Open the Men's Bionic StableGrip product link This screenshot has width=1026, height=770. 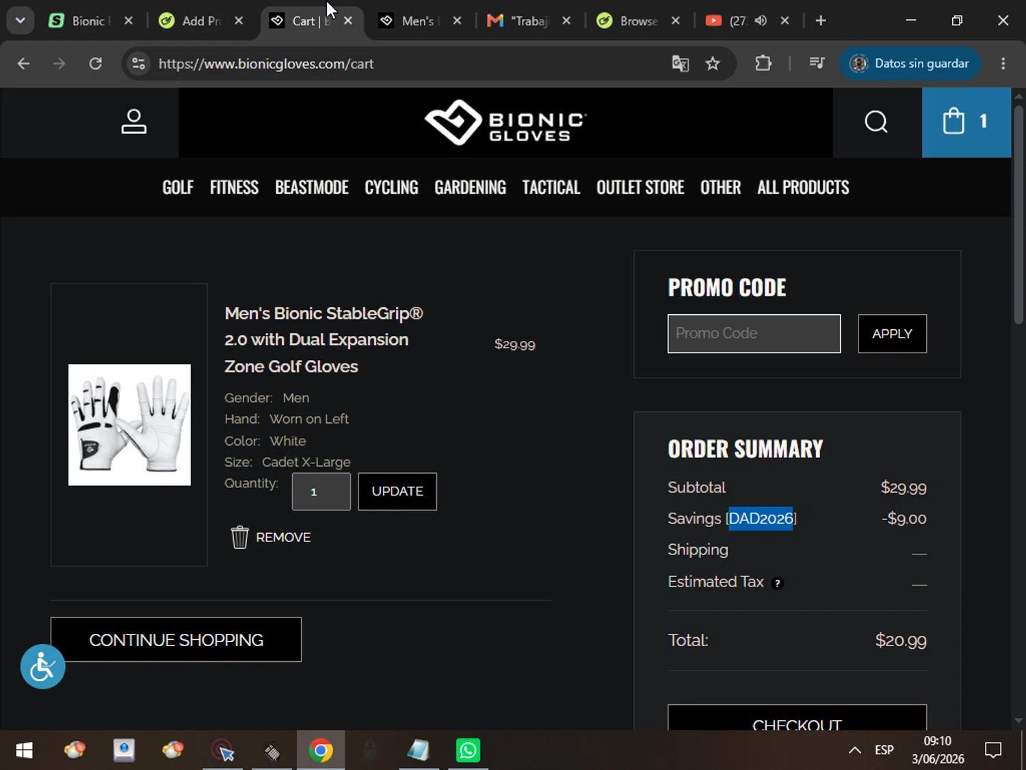point(324,339)
